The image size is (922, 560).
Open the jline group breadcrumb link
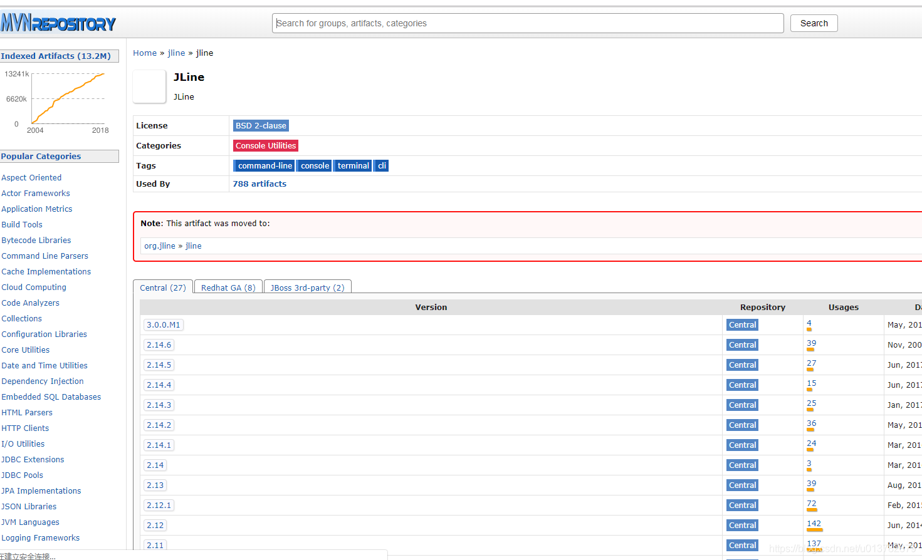click(176, 53)
